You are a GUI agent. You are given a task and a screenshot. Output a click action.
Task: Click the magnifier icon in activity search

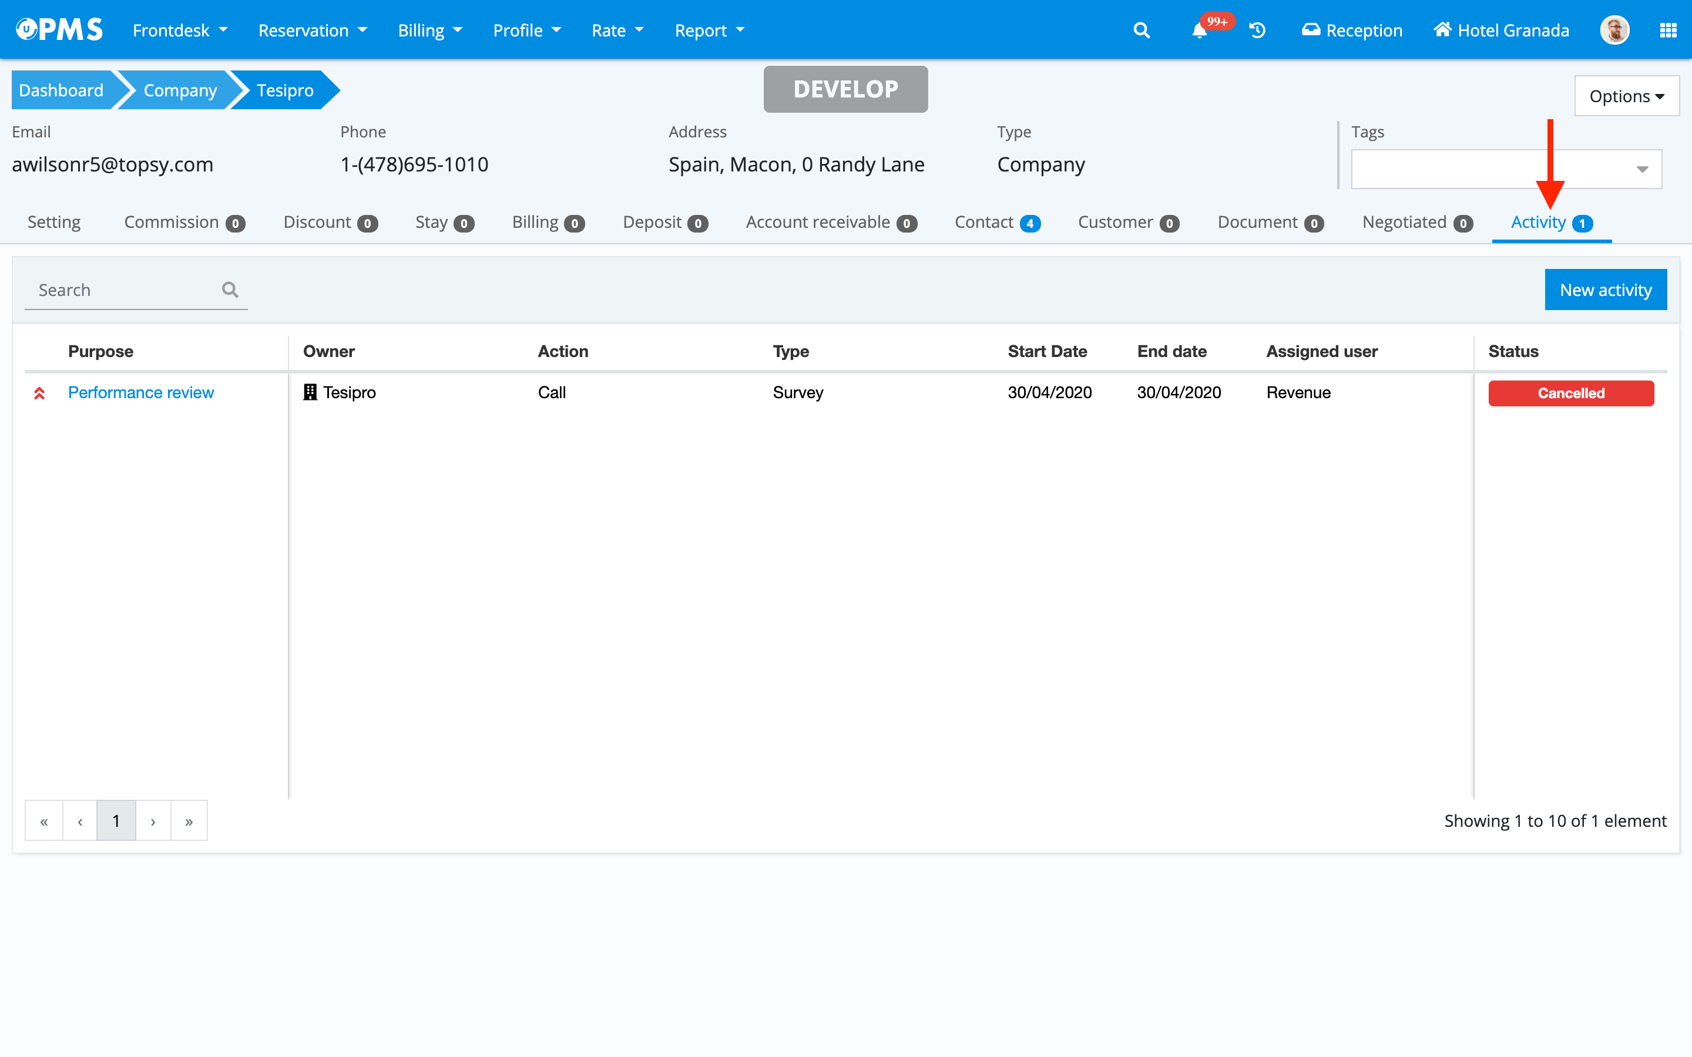pos(230,290)
